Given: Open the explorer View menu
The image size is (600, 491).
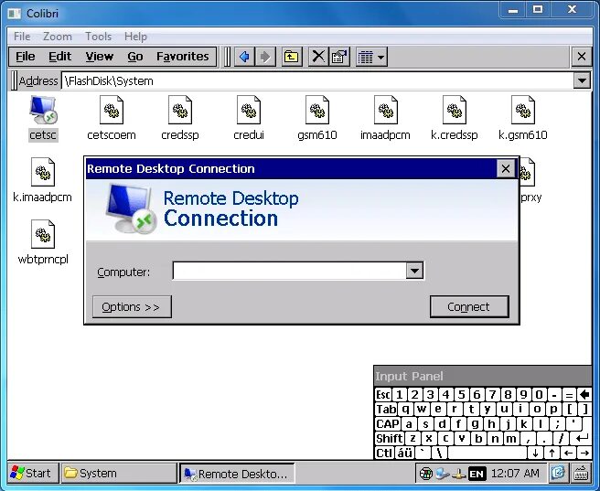Looking at the screenshot, I should 99,57.
